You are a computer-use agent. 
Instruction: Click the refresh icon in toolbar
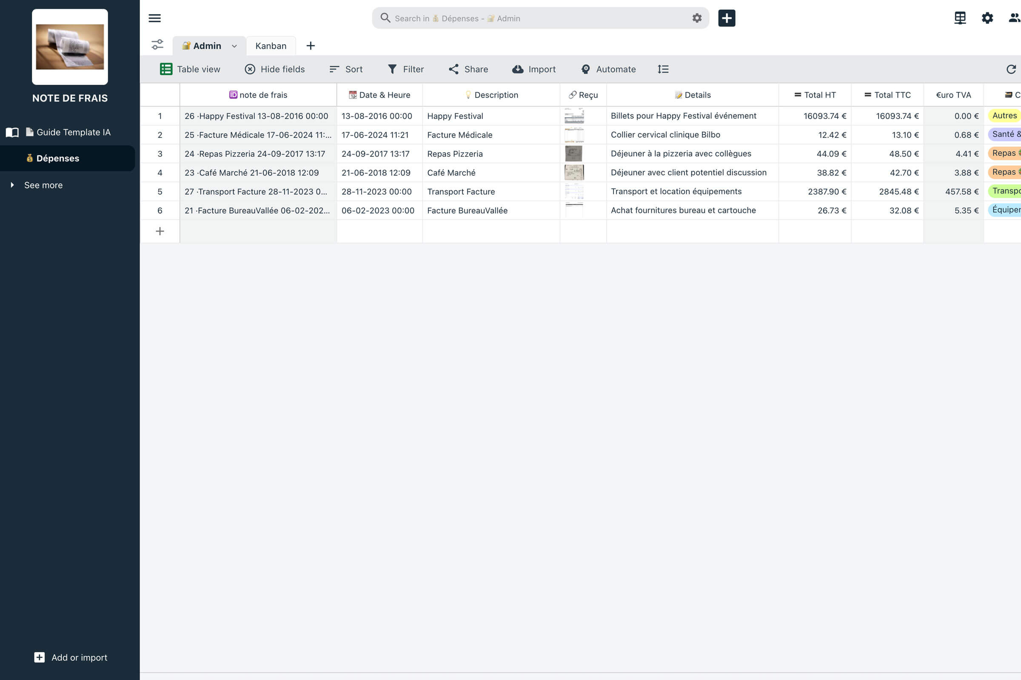pyautogui.click(x=1011, y=69)
